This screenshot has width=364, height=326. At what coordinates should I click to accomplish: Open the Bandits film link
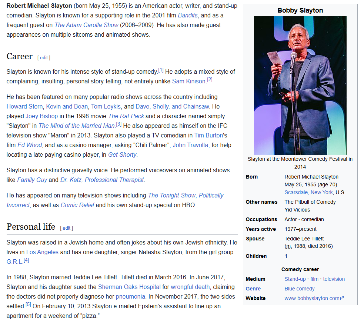pyautogui.click(x=188, y=16)
